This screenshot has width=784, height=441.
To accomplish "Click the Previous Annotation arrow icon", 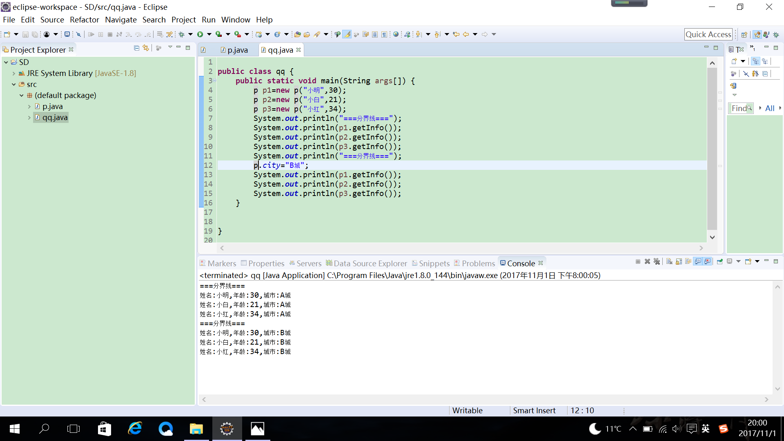I will [437, 34].
